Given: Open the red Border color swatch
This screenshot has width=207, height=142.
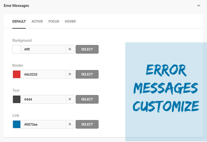Looking at the screenshot, I should click(17, 74).
